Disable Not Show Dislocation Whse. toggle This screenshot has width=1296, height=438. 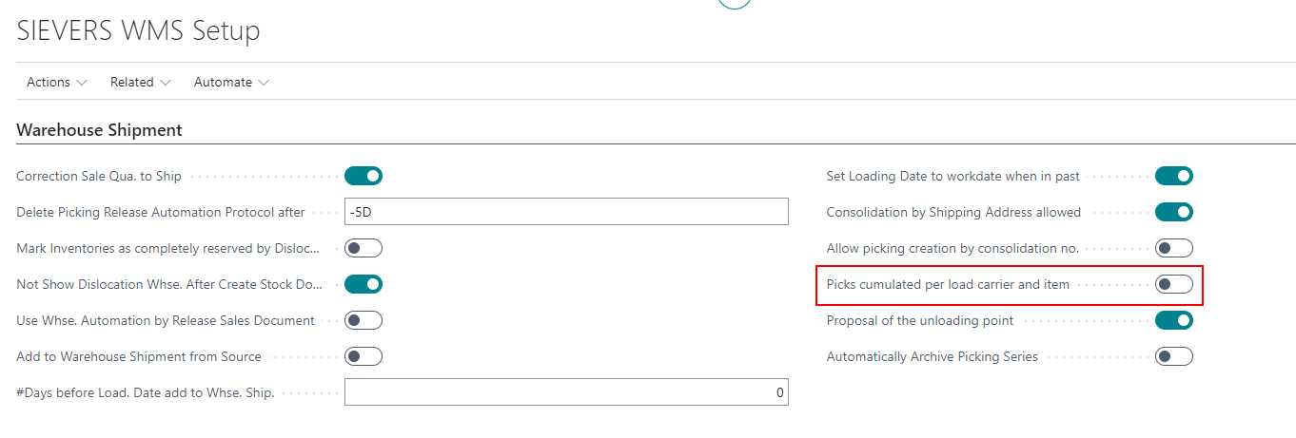363,284
